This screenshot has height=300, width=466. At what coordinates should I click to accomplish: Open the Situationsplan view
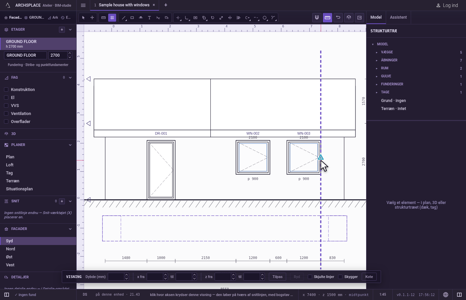38,189
